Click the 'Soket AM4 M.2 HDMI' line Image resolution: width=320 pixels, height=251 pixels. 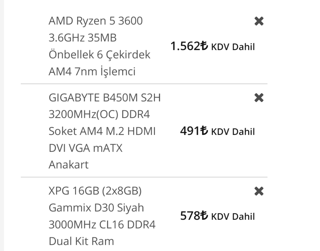click(x=102, y=131)
